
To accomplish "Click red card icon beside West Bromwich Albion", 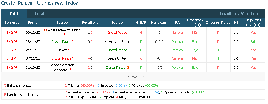I will click(x=45, y=30).
